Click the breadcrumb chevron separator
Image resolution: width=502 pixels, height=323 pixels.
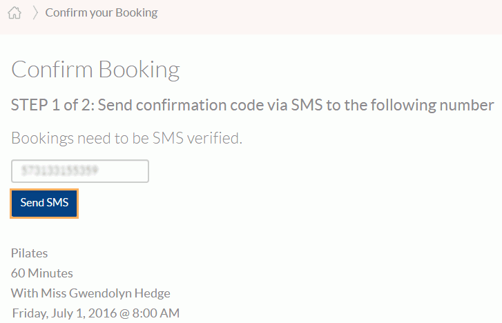35,13
